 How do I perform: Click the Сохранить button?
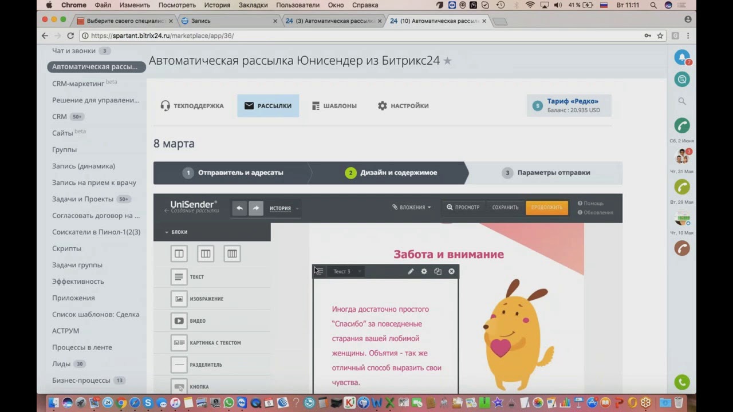tap(505, 207)
